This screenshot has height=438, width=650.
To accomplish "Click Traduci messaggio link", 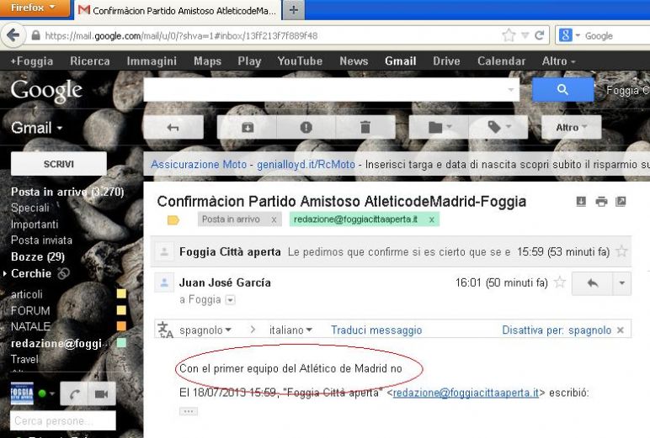I will click(376, 330).
